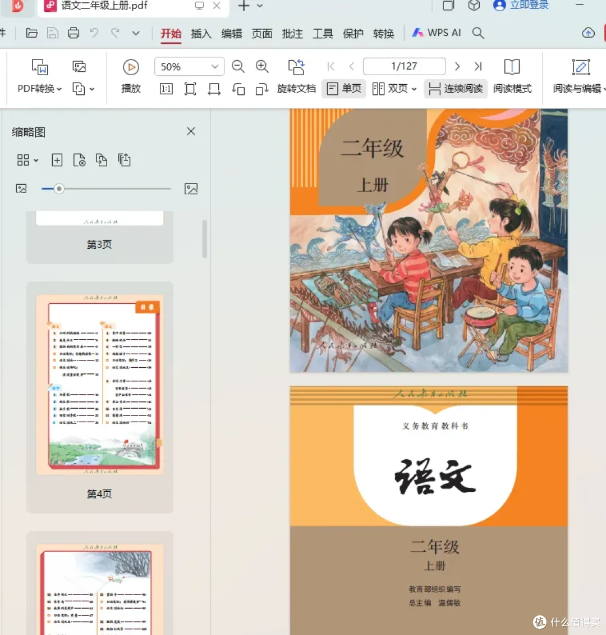Open the Annotate (批注) tab

292,33
